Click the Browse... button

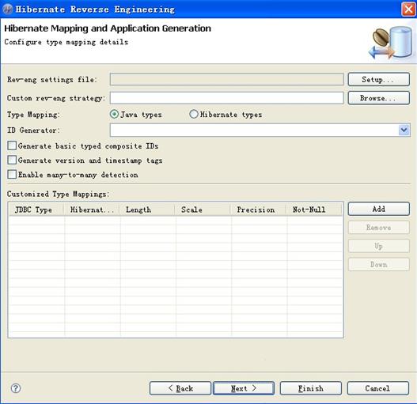[378, 98]
